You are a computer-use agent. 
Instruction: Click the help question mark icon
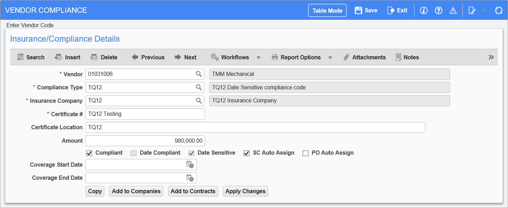click(438, 10)
